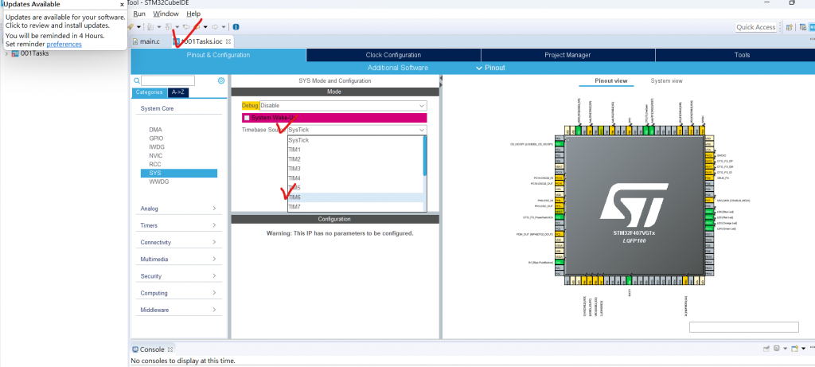Viewport: 815px width, 367px height.
Task: Click the Open Console icon
Action: click(795, 349)
